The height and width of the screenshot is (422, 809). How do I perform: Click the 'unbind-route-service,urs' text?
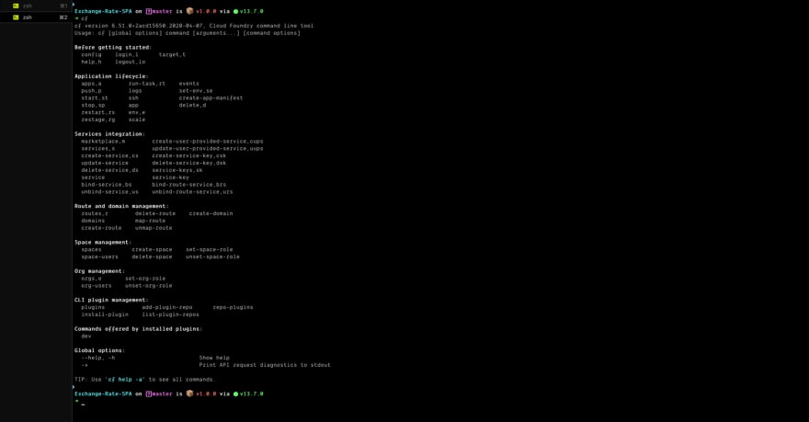point(192,191)
